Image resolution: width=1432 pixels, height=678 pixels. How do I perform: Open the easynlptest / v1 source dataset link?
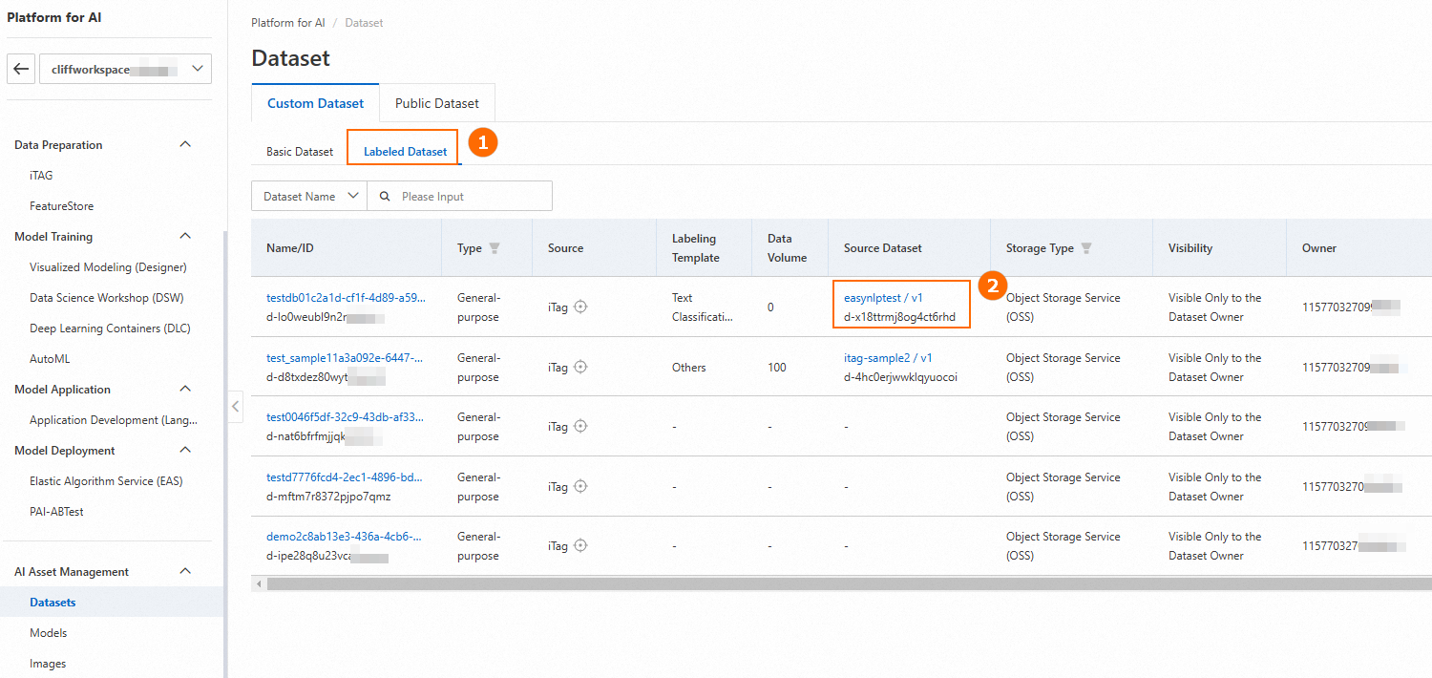[x=883, y=298]
